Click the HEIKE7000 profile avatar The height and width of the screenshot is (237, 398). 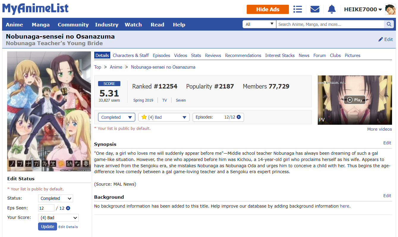[x=390, y=10]
